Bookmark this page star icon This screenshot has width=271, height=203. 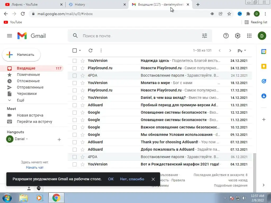click(x=229, y=14)
